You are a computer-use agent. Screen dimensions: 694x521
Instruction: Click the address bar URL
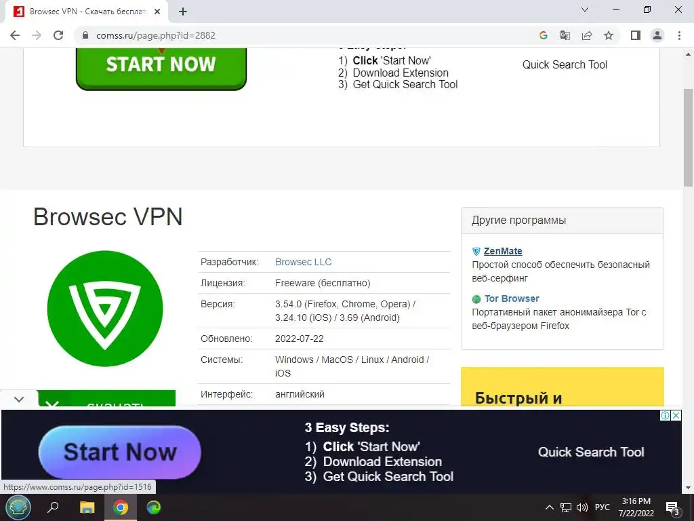156,35
